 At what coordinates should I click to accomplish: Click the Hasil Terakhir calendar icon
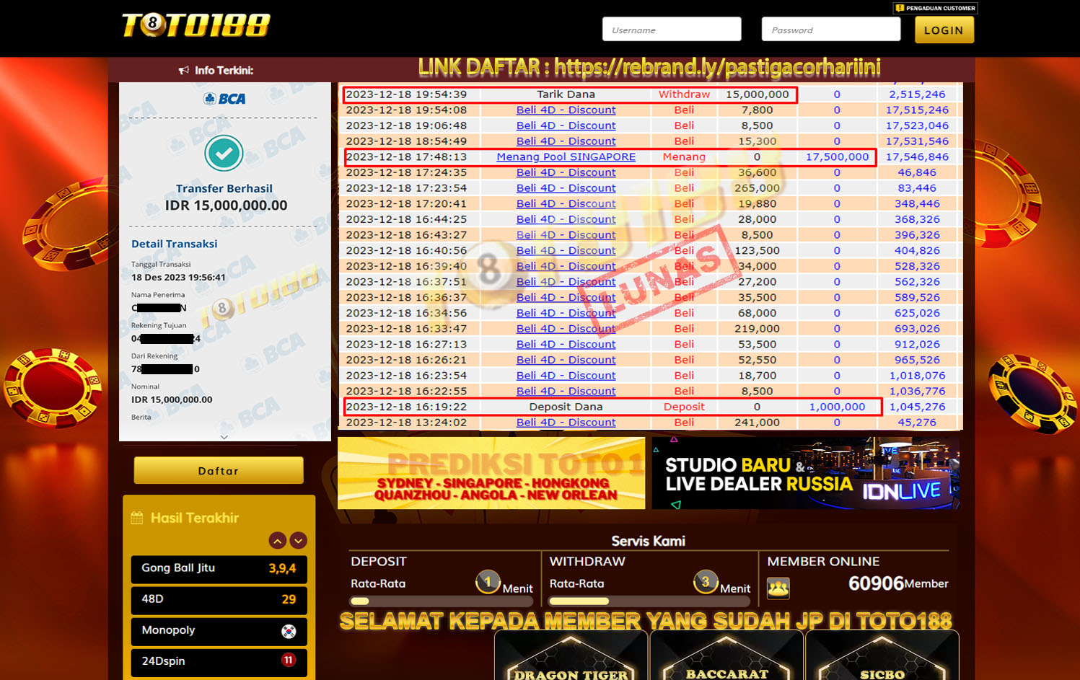[x=137, y=518]
